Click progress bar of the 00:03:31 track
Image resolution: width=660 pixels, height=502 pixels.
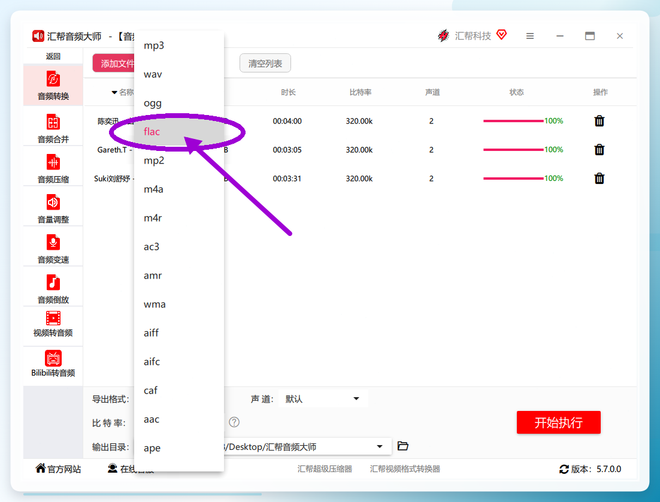pos(513,179)
